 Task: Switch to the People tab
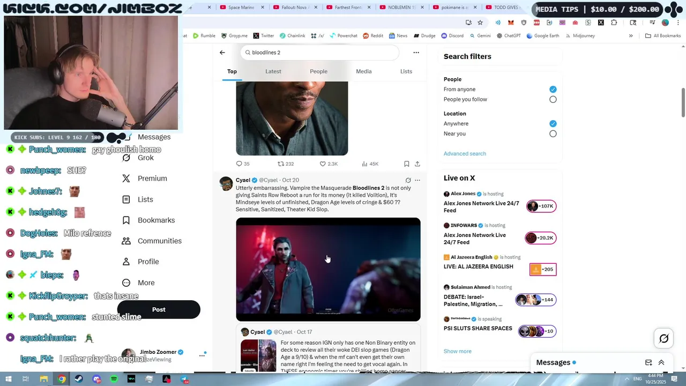(x=318, y=71)
